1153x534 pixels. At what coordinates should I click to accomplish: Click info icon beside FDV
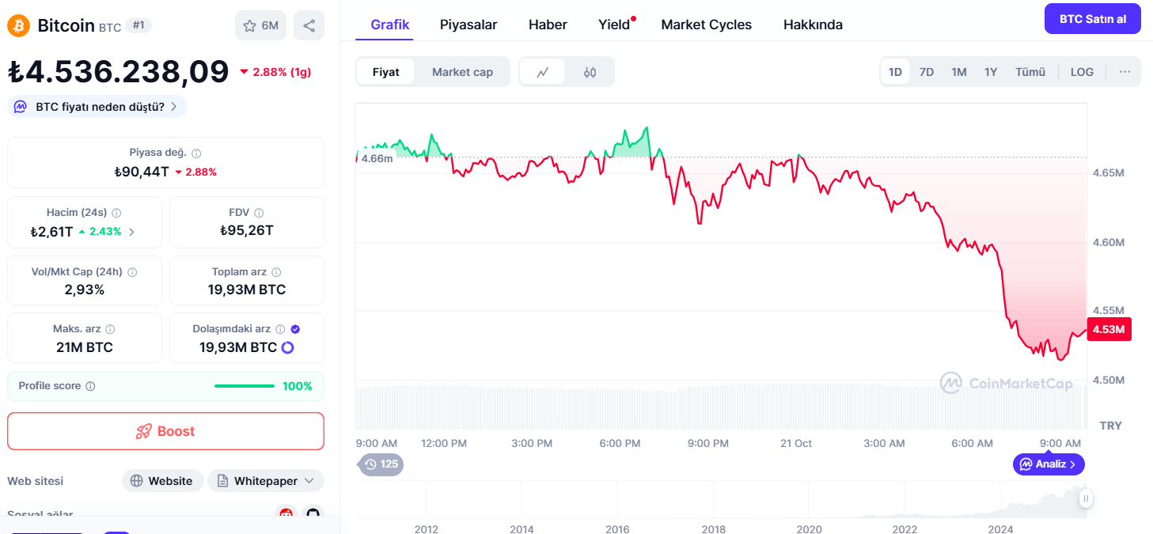click(259, 213)
